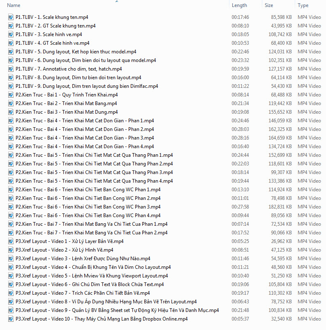Select file name Video 4 - Chuẩn Bị Khung Tên Và Dim Cho Layout.mp4

click(93, 267)
